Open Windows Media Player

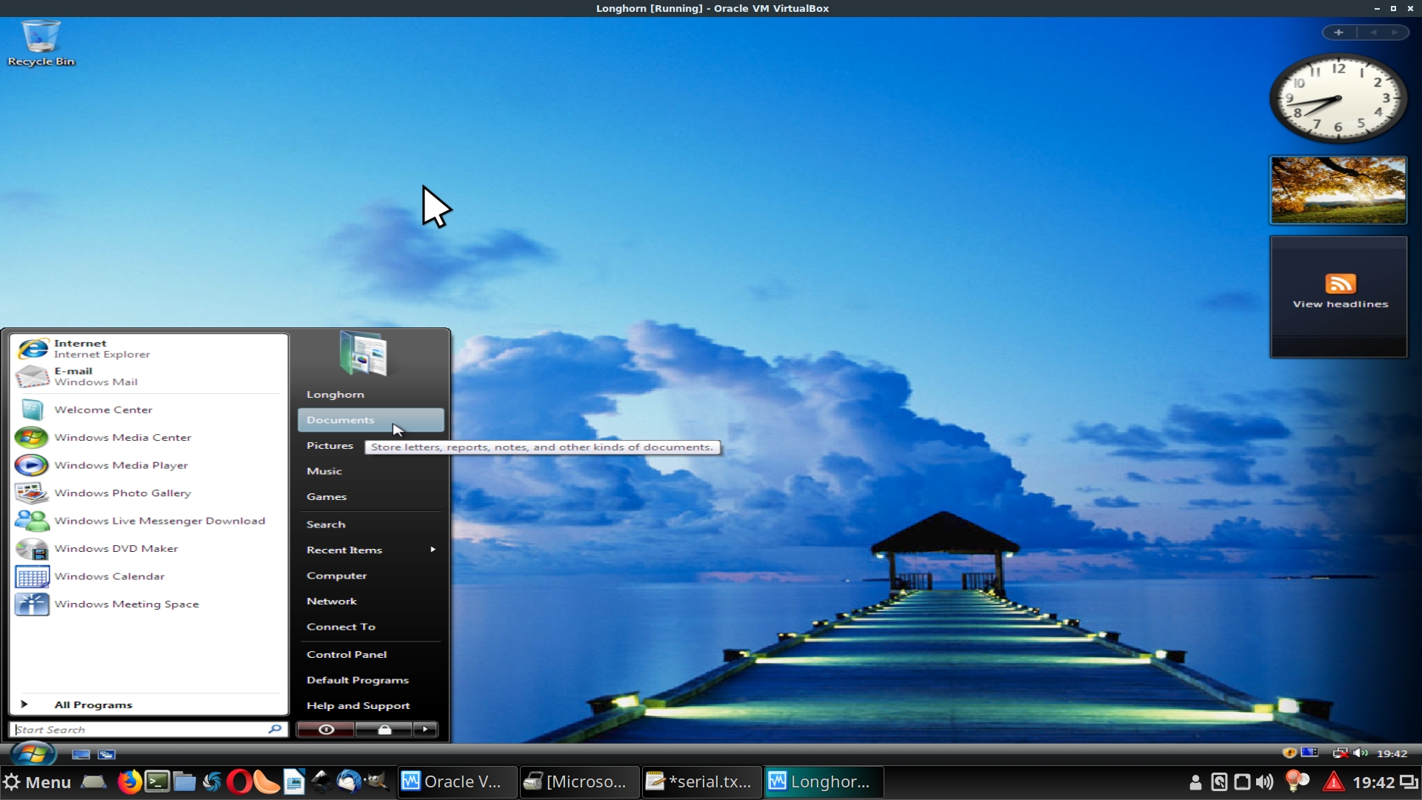[x=121, y=465]
